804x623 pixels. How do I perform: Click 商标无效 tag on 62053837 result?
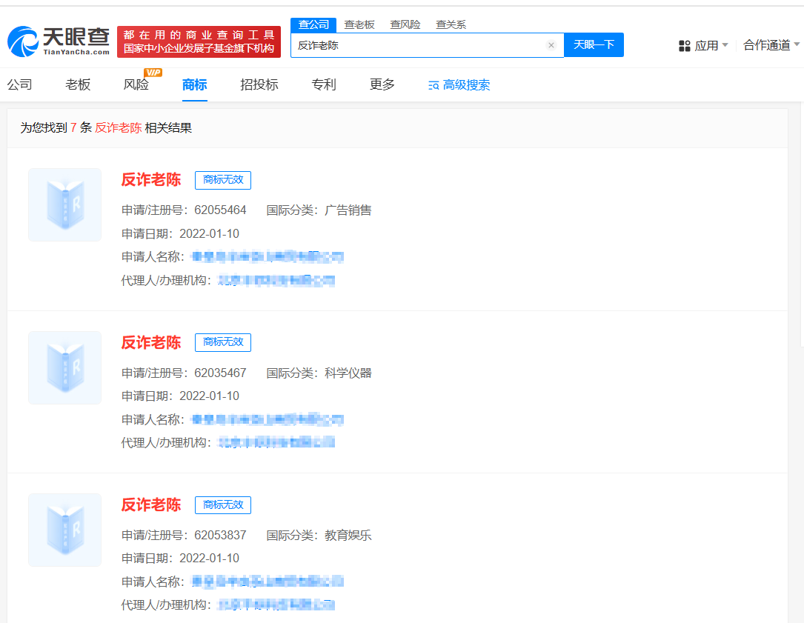click(x=223, y=505)
